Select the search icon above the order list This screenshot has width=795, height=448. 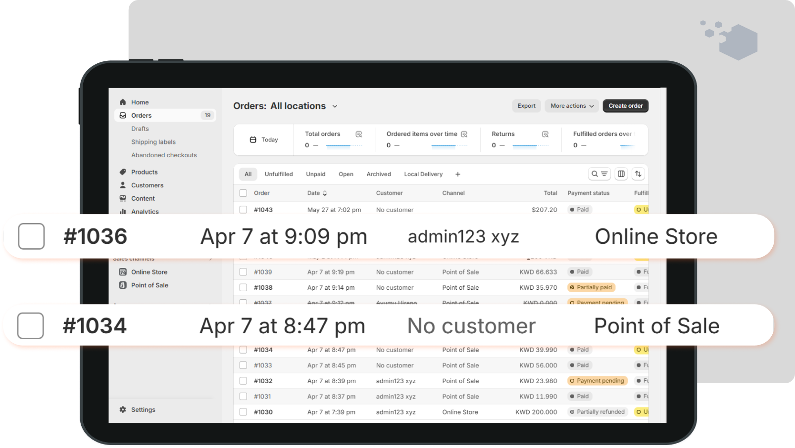595,174
